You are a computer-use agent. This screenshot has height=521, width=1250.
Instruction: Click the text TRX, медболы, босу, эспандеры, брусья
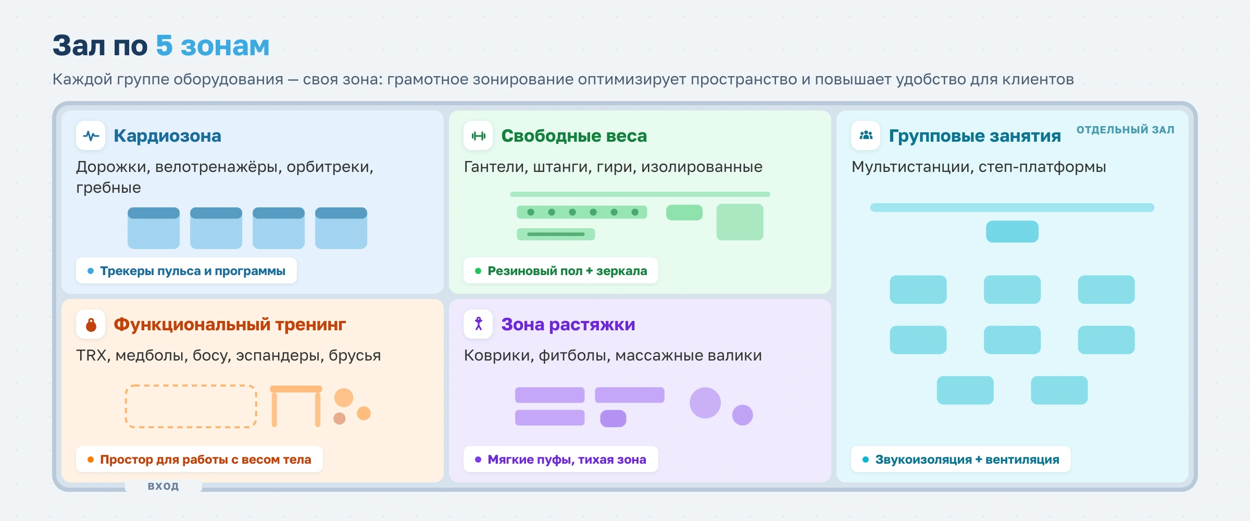tap(228, 355)
